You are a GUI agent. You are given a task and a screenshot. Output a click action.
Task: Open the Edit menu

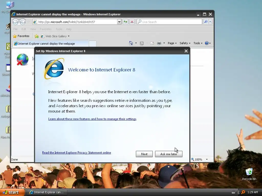(x=24, y=29)
